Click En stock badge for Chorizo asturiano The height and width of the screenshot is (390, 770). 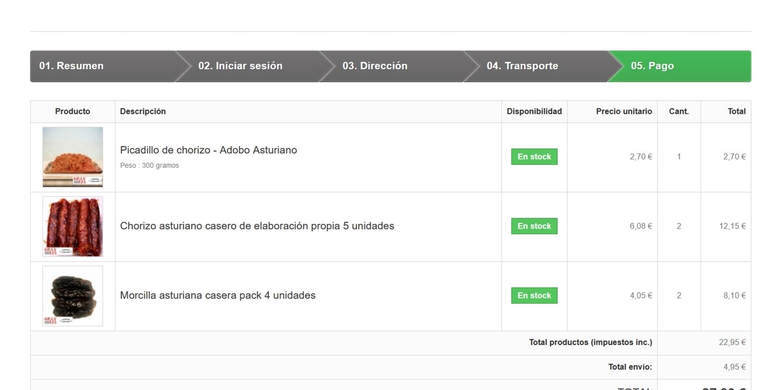tap(534, 226)
